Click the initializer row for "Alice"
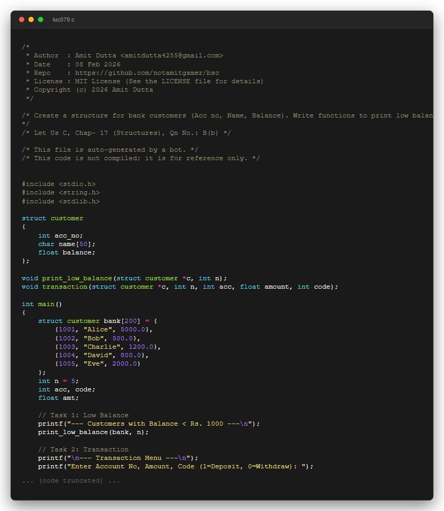444x511 pixels. (x=104, y=329)
